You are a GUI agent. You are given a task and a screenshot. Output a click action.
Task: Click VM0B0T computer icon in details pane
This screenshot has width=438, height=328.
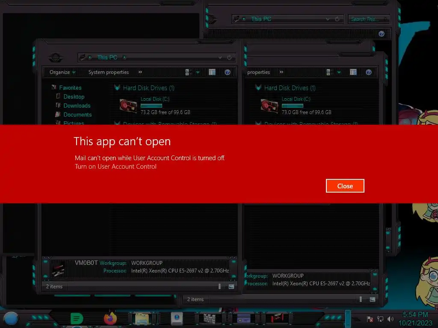coord(58,269)
